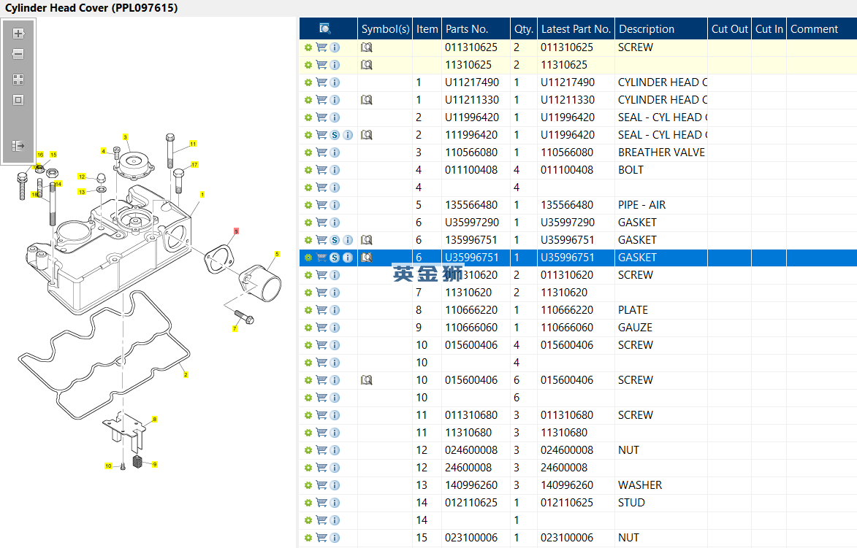Open symbol icon on selected U35996751 row

pyautogui.click(x=367, y=258)
